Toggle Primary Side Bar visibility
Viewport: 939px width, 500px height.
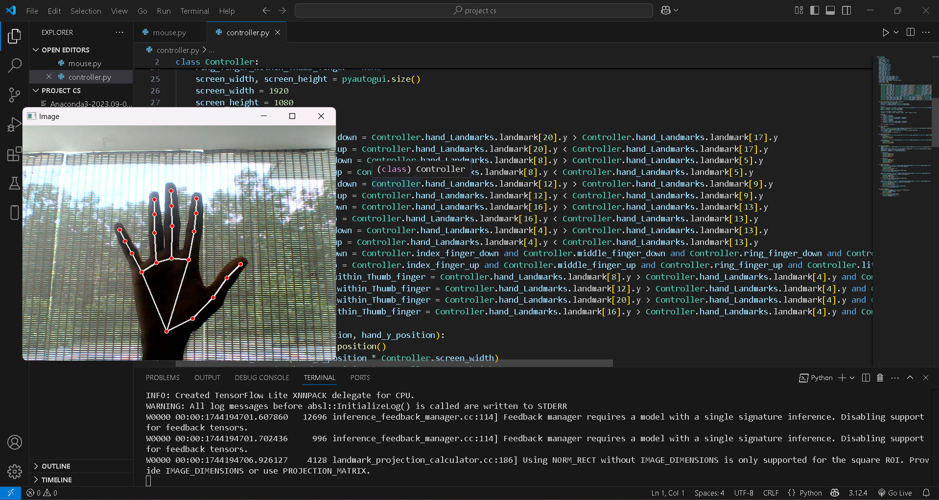click(x=815, y=10)
